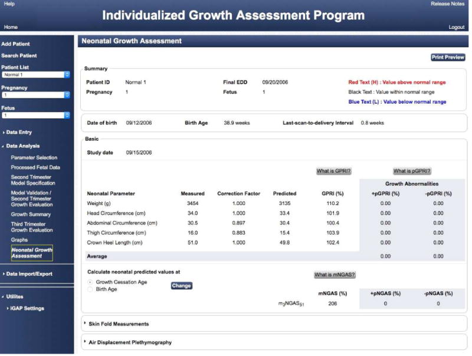The height and width of the screenshot is (356, 472).
Task: Go to the Home page
Action: coord(11,27)
